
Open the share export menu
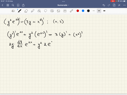click(23, 5)
